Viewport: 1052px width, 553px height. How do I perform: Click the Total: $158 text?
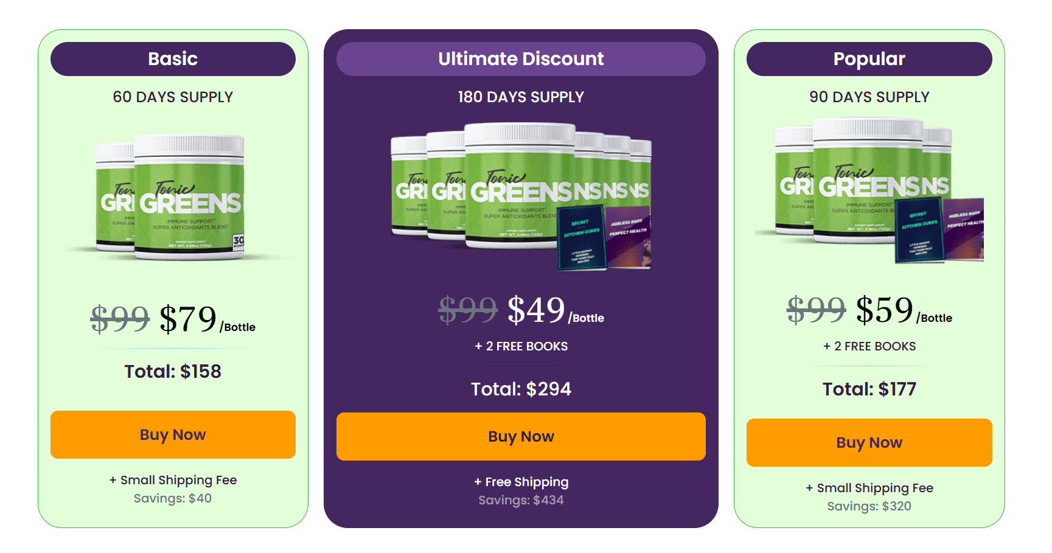pos(173,372)
